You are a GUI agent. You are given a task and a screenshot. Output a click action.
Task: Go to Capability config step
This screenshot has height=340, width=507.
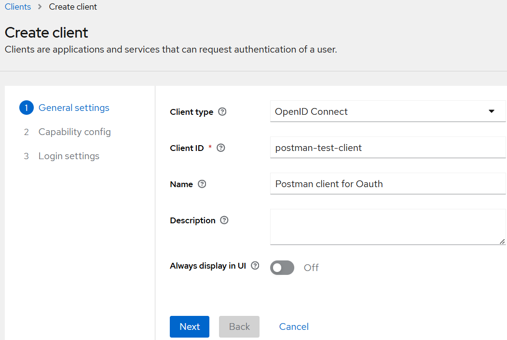[x=74, y=132]
